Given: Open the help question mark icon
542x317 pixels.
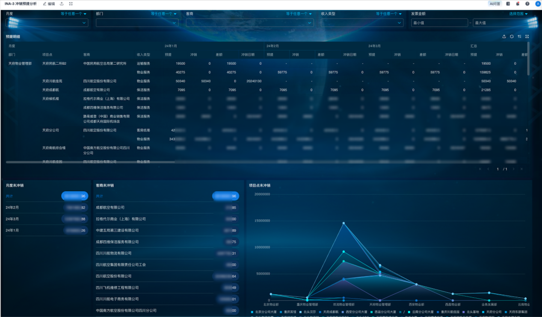Looking at the screenshot, I should (x=527, y=4).
